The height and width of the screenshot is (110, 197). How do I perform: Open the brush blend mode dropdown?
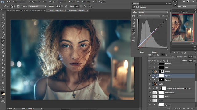pos(37,6)
